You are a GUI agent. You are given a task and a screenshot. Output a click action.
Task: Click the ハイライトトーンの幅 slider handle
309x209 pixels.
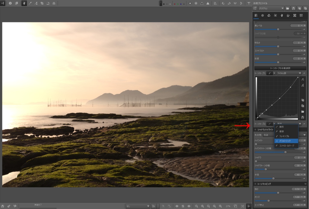(285, 152)
